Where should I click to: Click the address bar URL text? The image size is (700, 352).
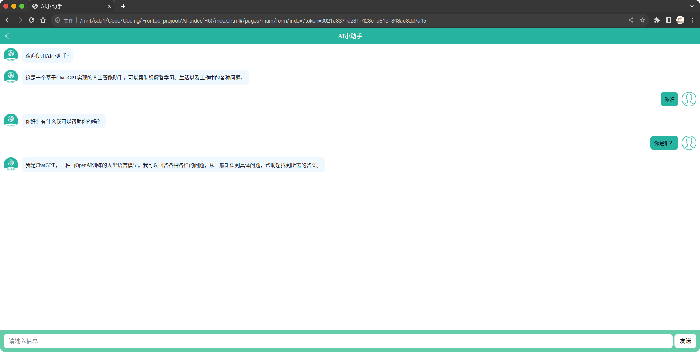[x=253, y=20]
